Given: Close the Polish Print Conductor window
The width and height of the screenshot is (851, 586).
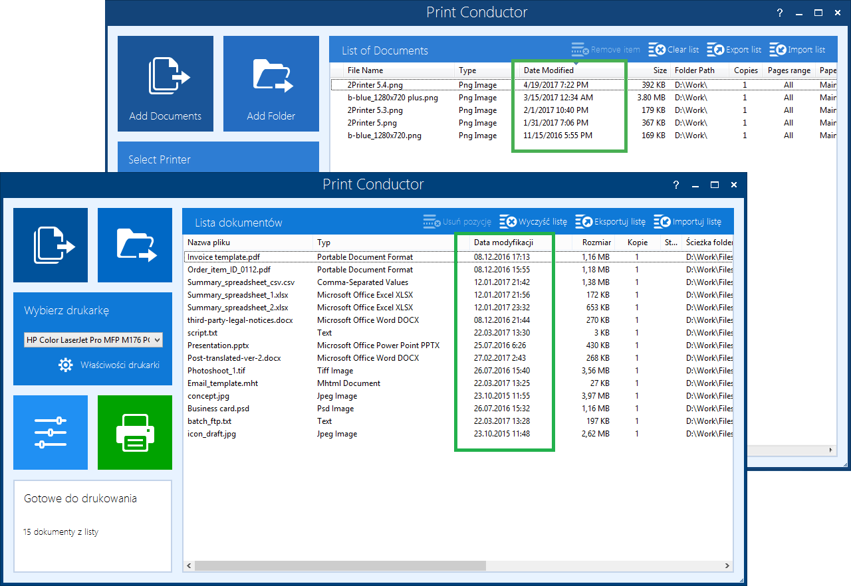Looking at the screenshot, I should tap(734, 185).
